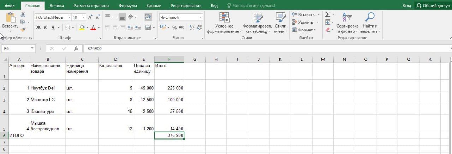Click the Что вы хотите сделать search box
The height and width of the screenshot is (154, 452).
[x=251, y=6]
